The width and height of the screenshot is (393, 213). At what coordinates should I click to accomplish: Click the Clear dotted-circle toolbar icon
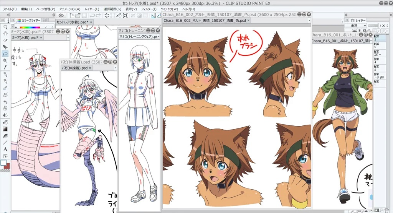(107, 15)
